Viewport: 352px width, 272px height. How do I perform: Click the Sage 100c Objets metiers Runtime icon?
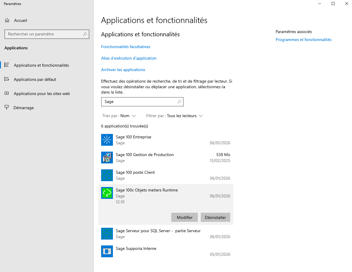click(107, 193)
